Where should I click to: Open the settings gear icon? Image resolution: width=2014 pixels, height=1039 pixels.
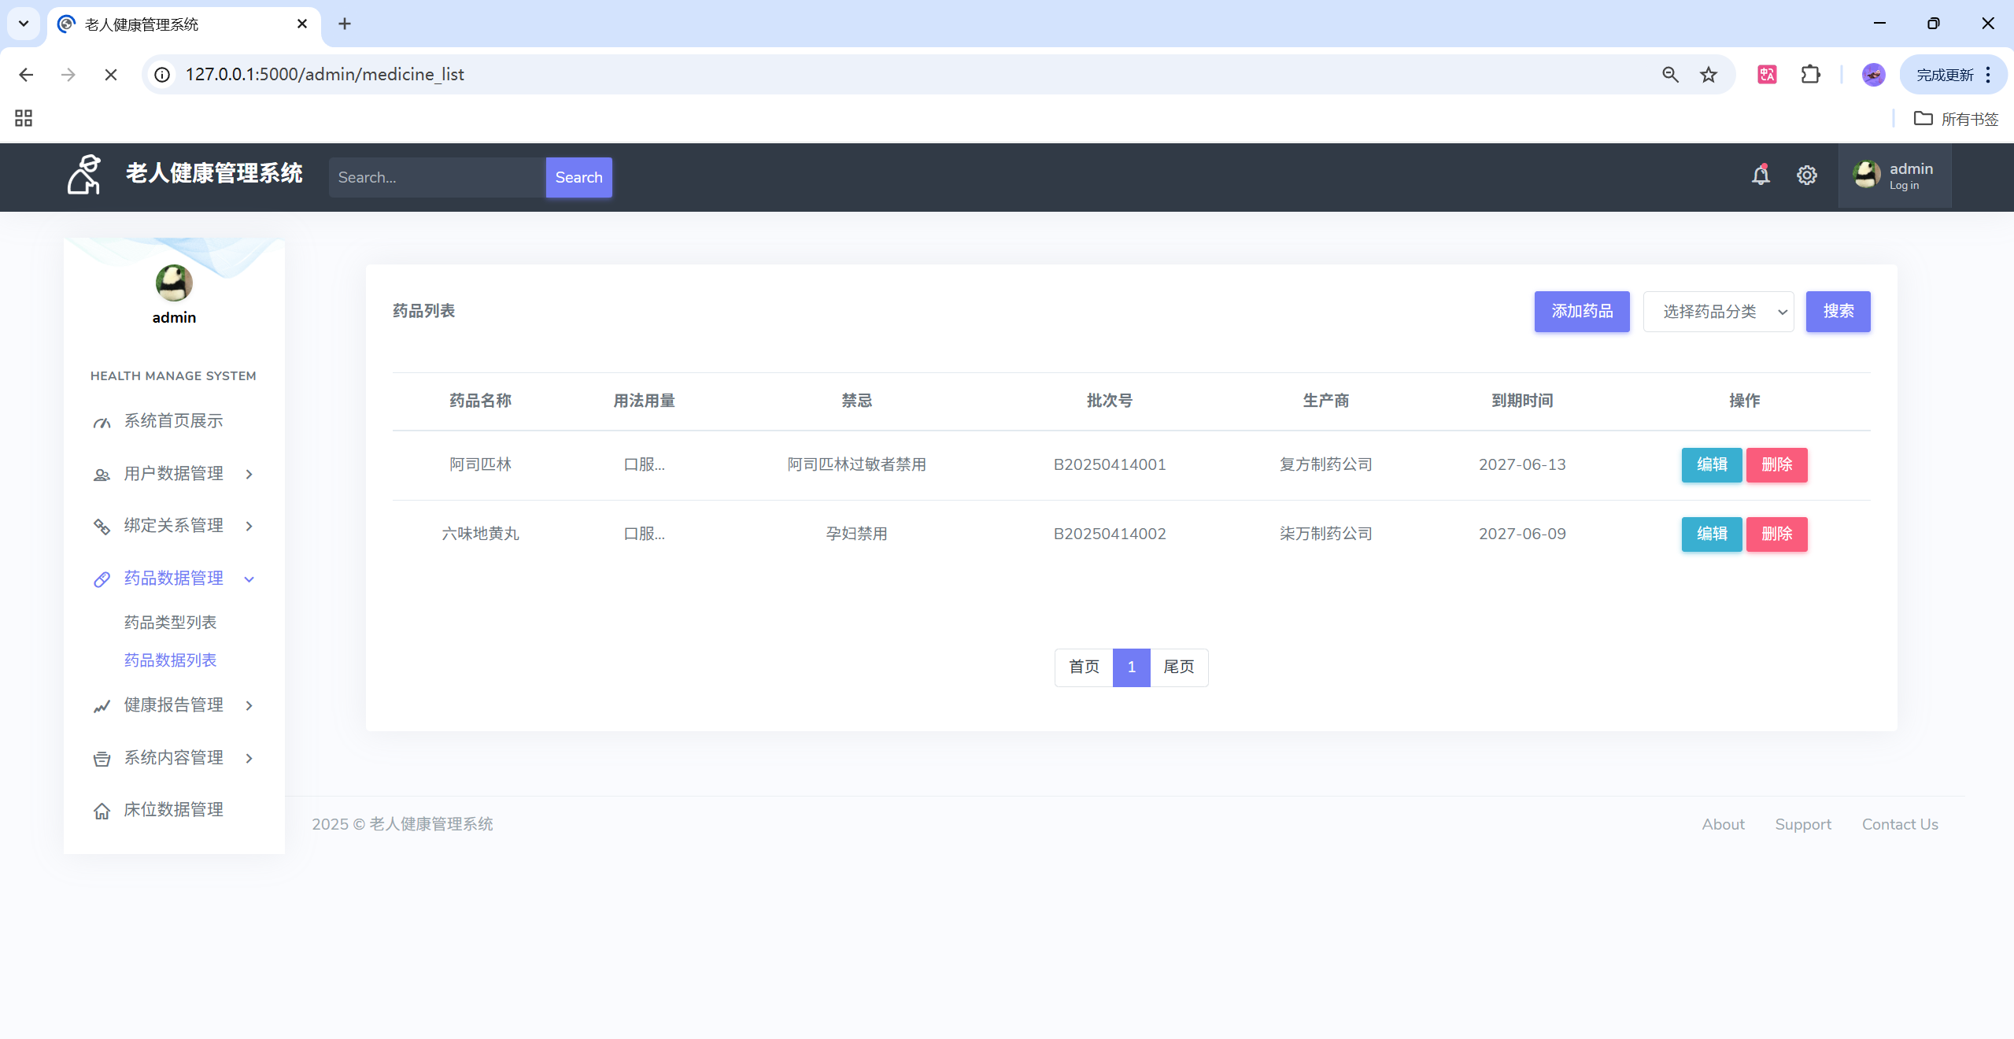point(1807,175)
